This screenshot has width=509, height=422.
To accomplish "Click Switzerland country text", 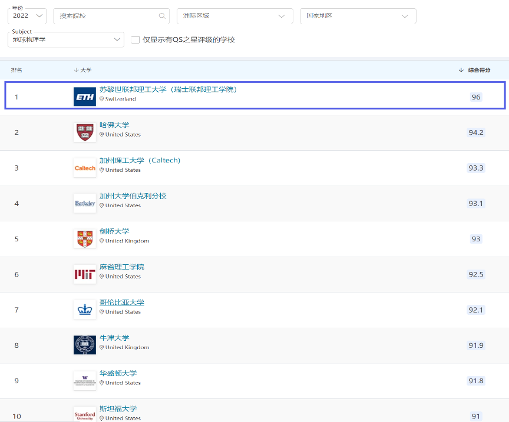I will coord(120,99).
